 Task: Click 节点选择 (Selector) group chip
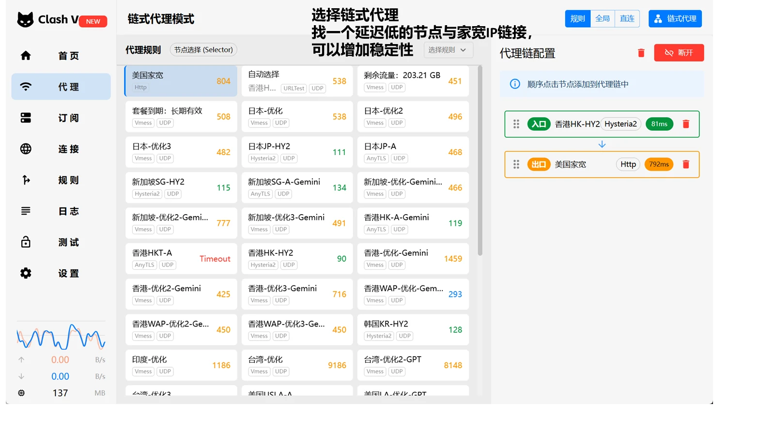pos(203,49)
